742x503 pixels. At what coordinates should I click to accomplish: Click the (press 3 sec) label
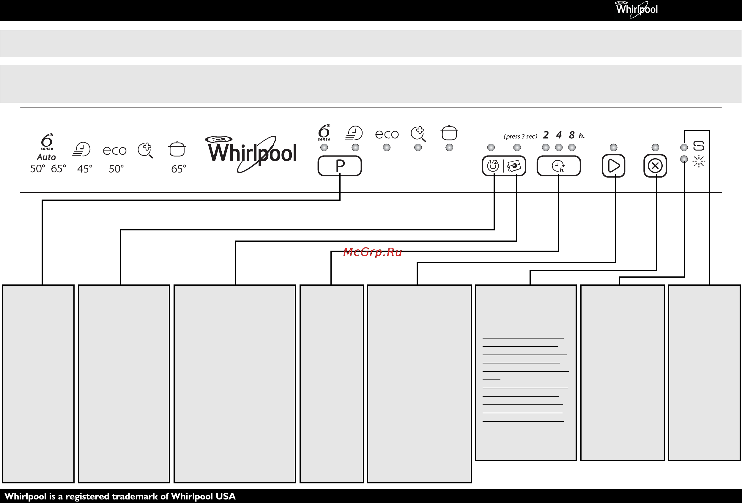click(520, 137)
